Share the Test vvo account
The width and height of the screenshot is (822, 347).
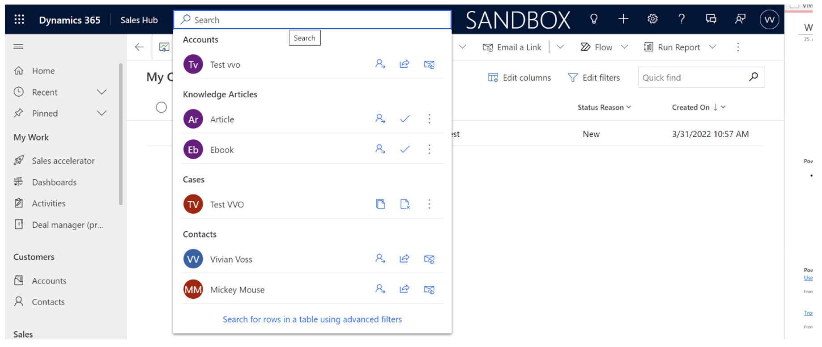coord(405,64)
